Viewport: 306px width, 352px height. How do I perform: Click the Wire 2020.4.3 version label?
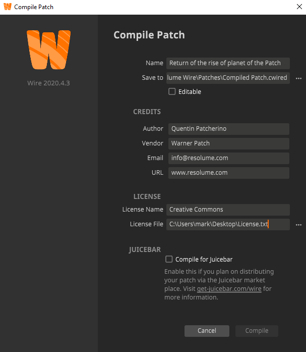(48, 83)
